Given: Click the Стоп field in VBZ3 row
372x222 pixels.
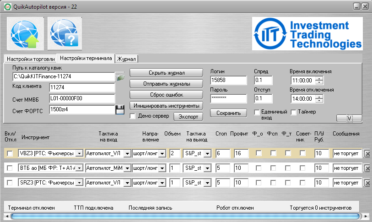Looking at the screenshot, I should click(x=223, y=153).
